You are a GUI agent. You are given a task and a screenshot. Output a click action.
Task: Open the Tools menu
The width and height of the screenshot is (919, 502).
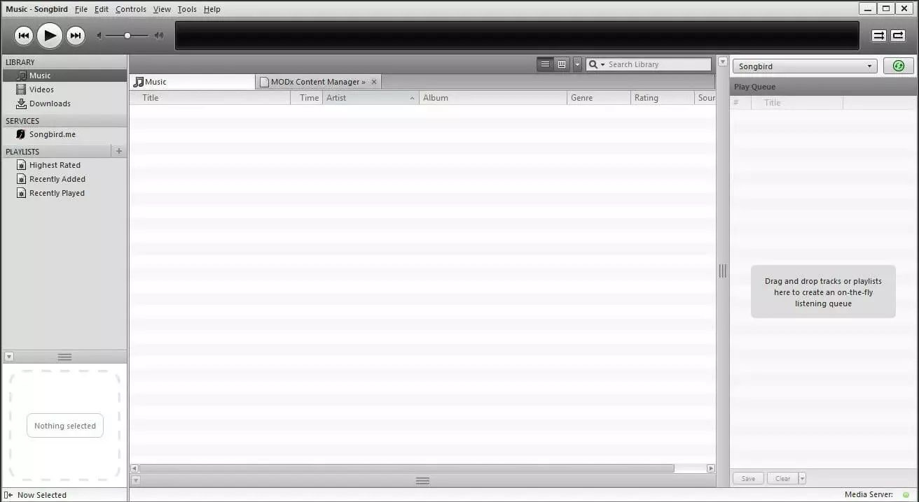(x=187, y=9)
